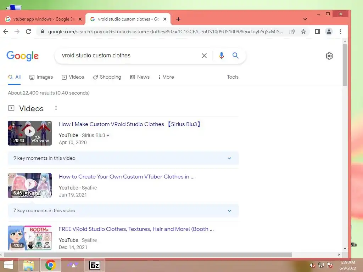Click Chrome icon on taskbar

click(x=51, y=265)
